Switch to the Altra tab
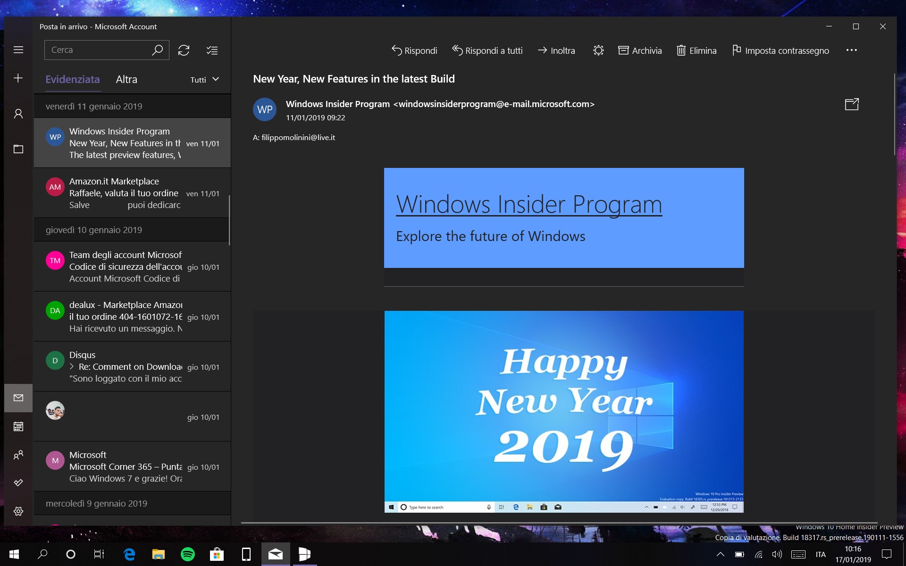This screenshot has height=566, width=906. pyautogui.click(x=126, y=79)
